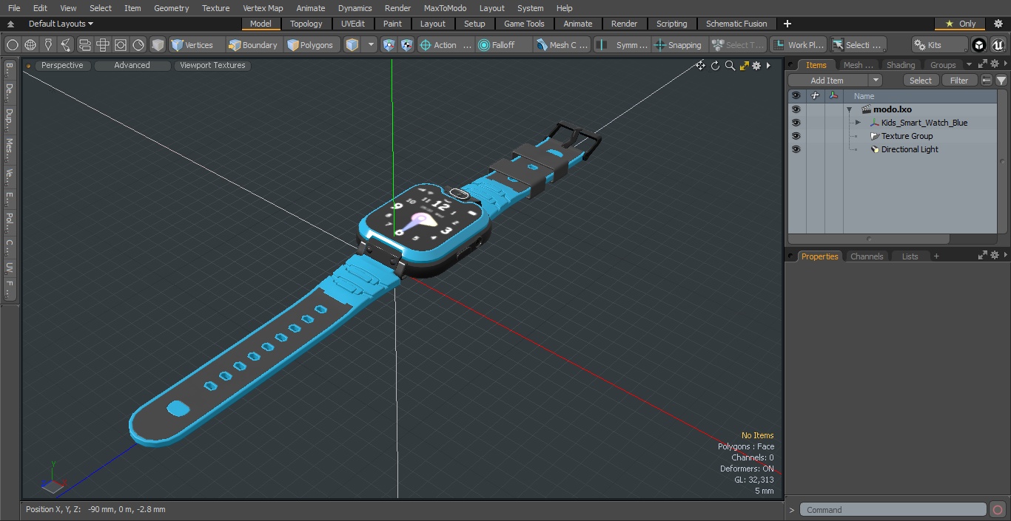Click the Filter button in Items panel
The width and height of the screenshot is (1011, 521).
coord(959,81)
